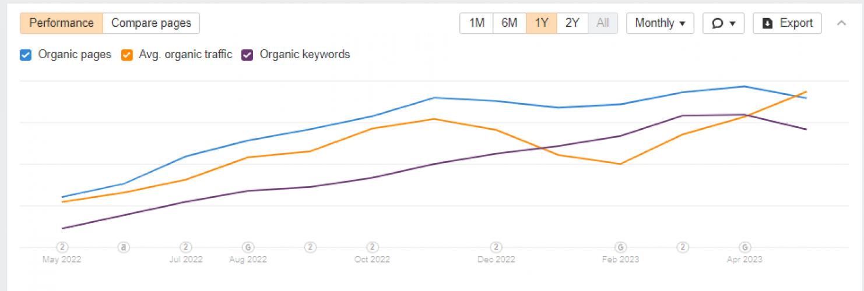Click the marker icon above Oct 2022
This screenshot has height=291, width=864.
pyautogui.click(x=372, y=247)
